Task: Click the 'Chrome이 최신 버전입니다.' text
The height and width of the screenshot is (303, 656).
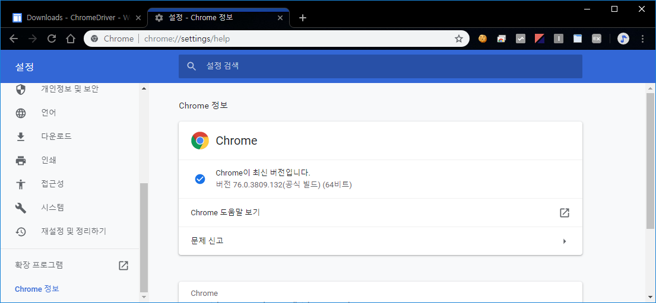Action: (x=263, y=172)
